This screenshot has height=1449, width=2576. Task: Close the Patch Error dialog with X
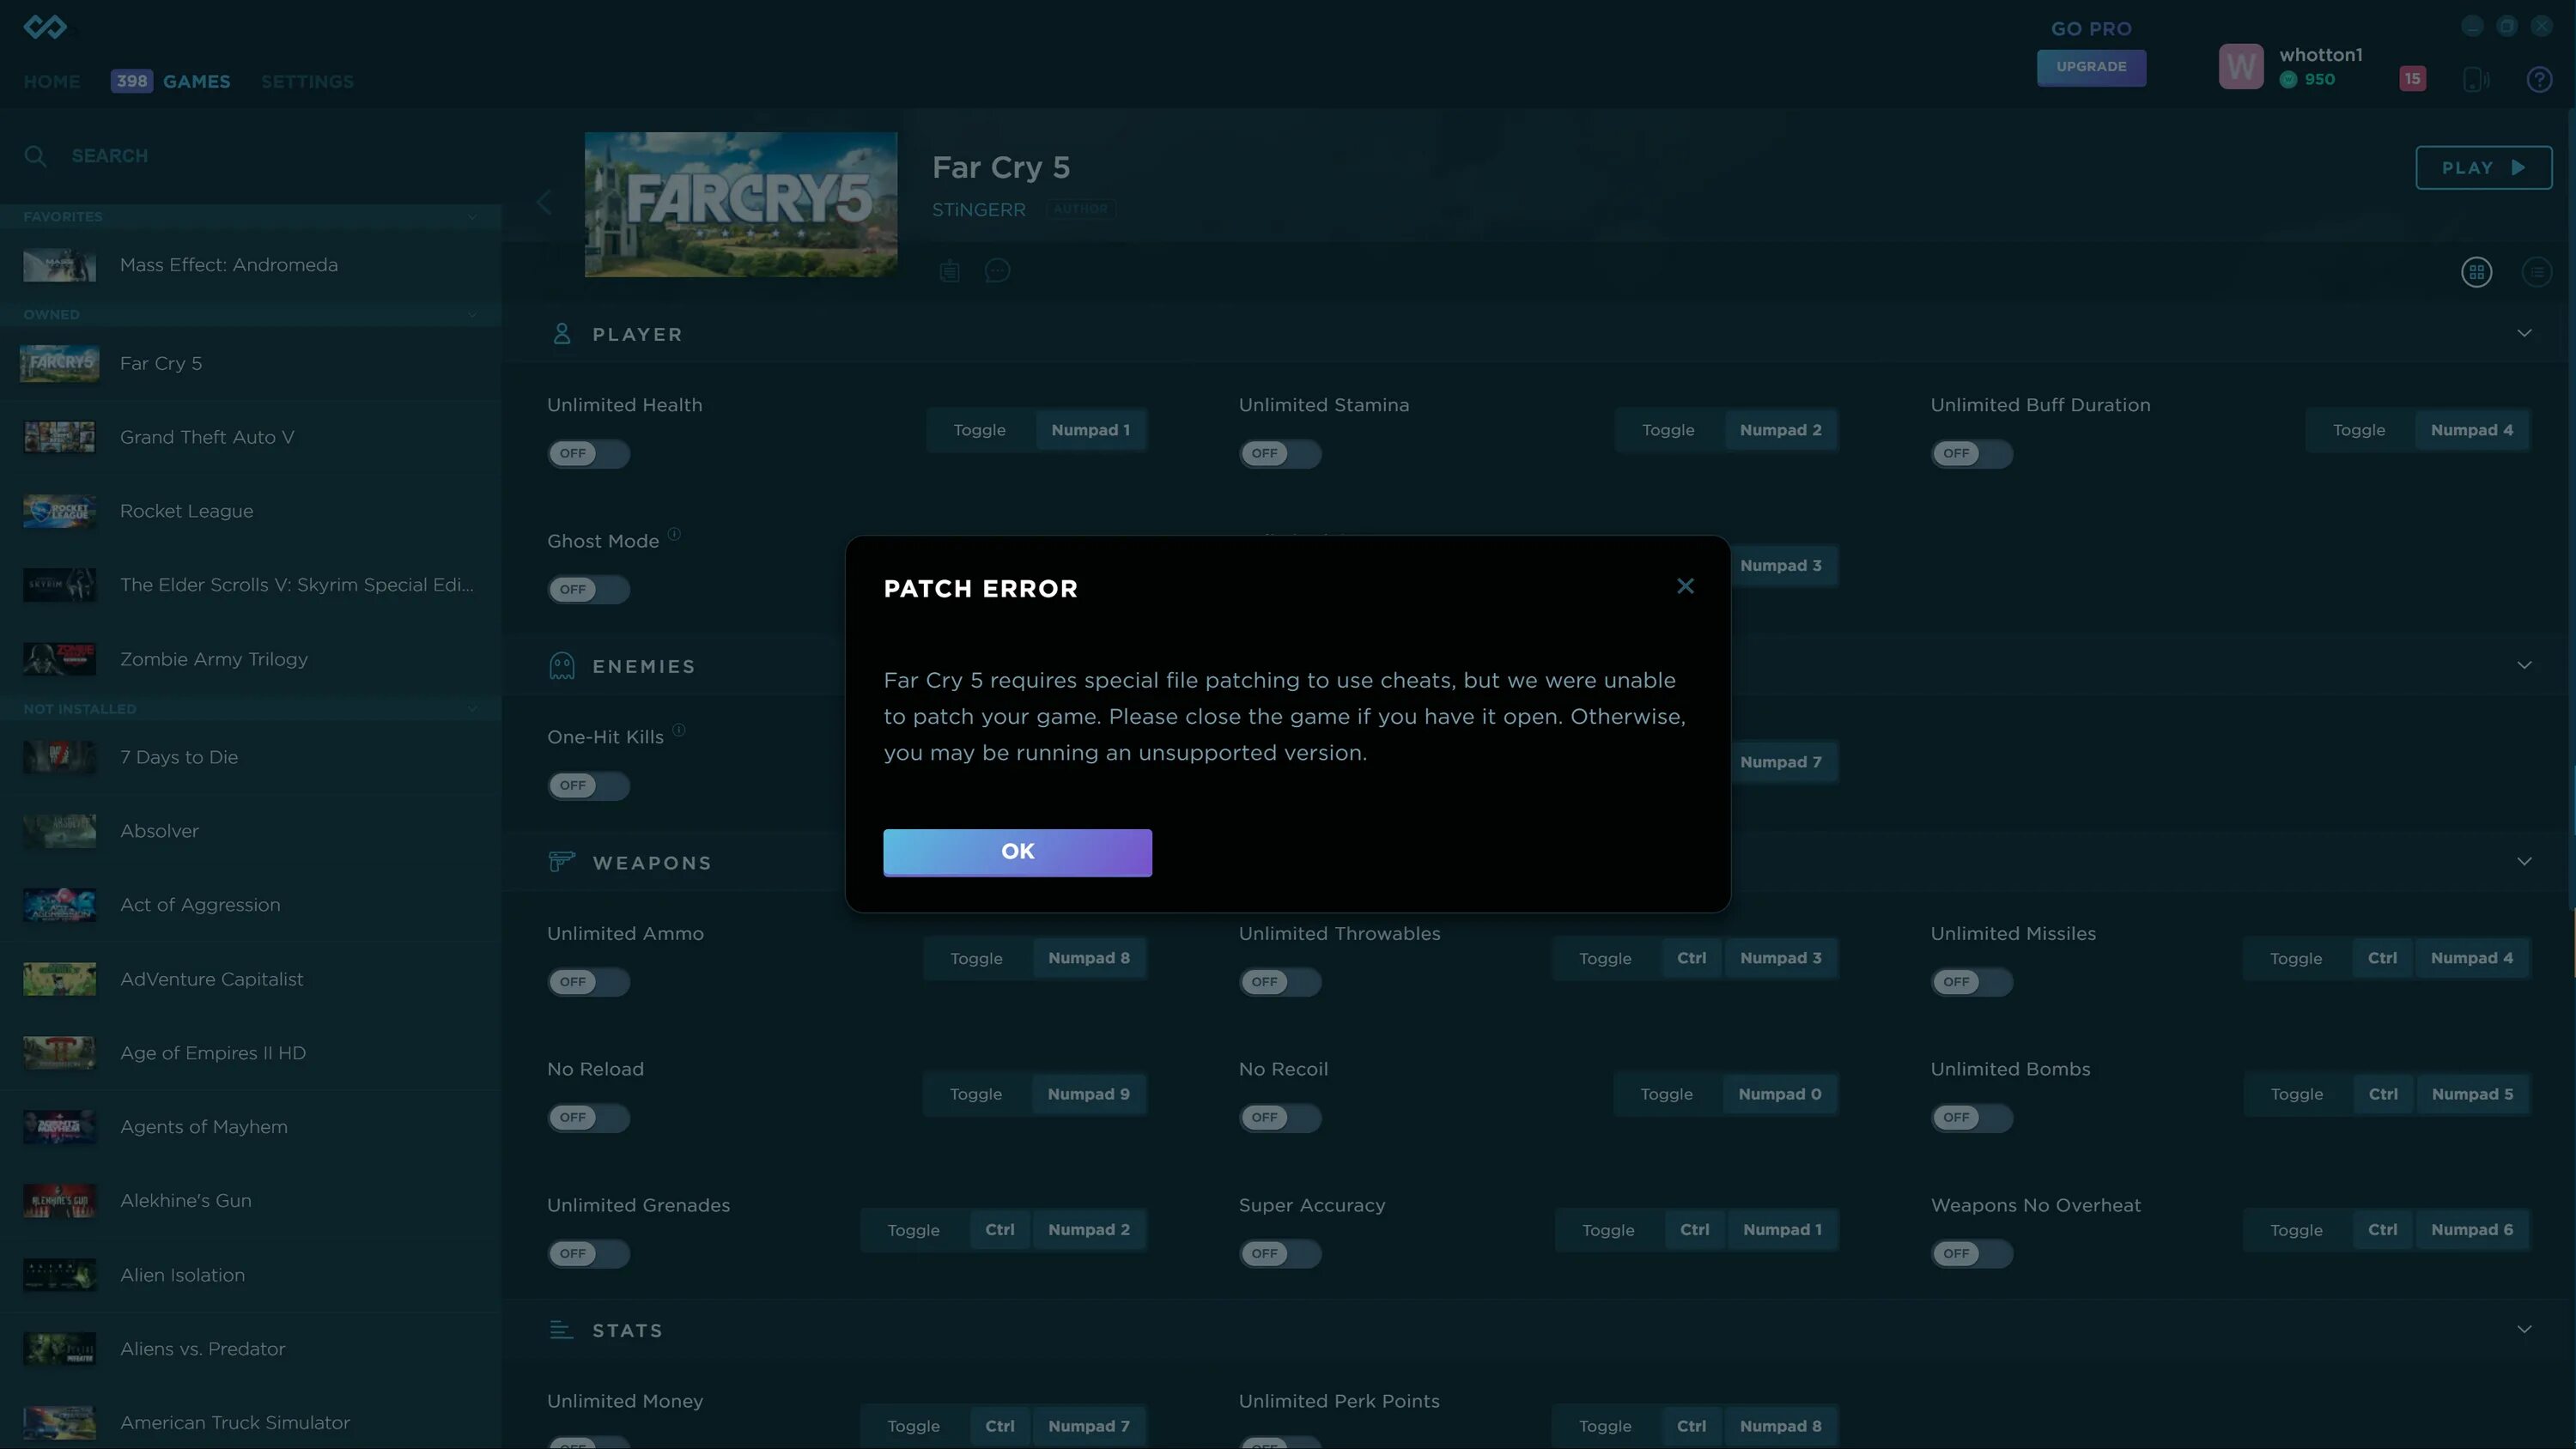point(1685,587)
